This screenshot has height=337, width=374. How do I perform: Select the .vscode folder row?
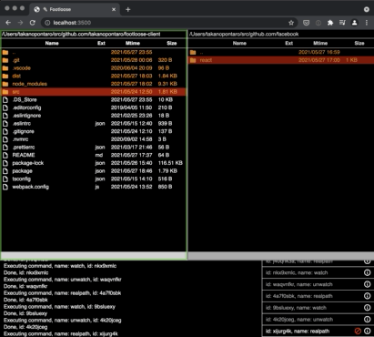pyautogui.click(x=94, y=68)
